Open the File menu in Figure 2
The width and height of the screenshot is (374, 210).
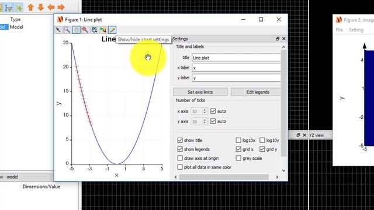click(339, 30)
